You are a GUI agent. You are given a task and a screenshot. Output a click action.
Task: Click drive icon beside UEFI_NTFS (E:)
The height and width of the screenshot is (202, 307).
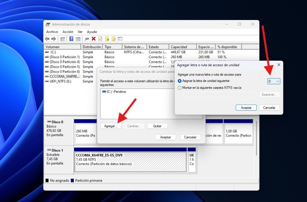[x=47, y=81]
